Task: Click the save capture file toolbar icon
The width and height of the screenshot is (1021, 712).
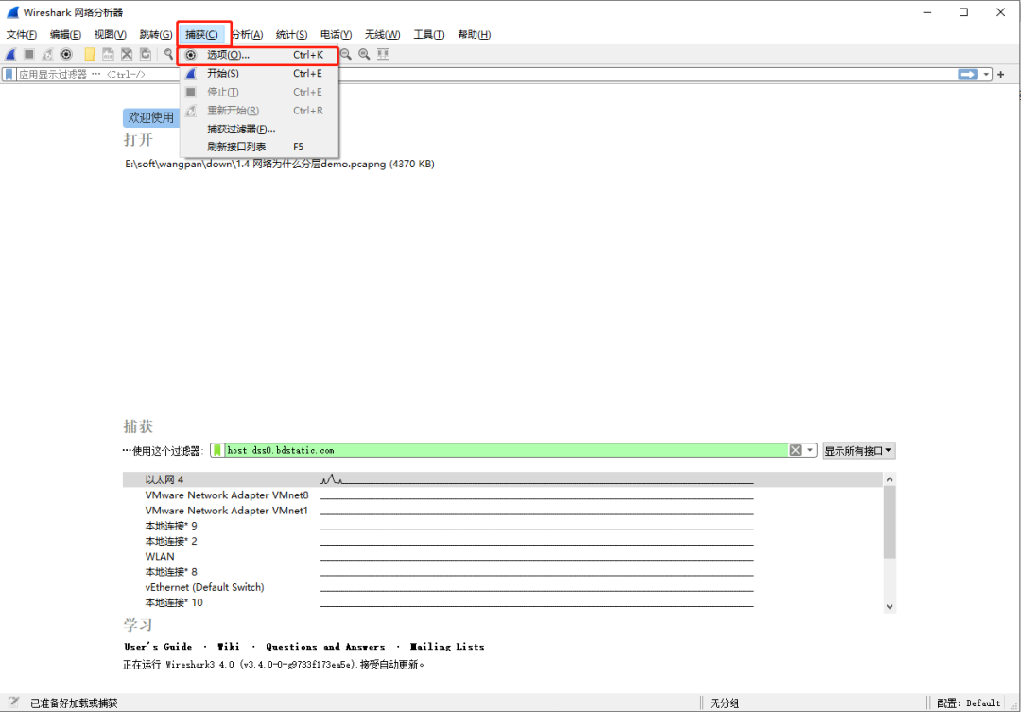Action: coord(108,54)
